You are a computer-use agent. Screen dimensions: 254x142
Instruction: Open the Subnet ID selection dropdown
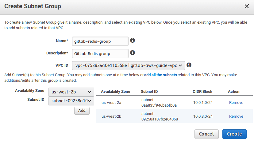71,100
